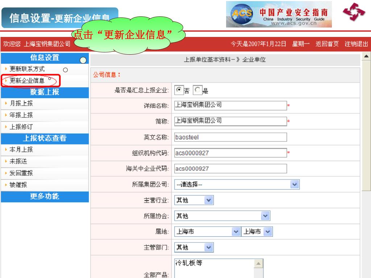Click the 数据上报 section header
371x278 pixels.
[45, 92]
